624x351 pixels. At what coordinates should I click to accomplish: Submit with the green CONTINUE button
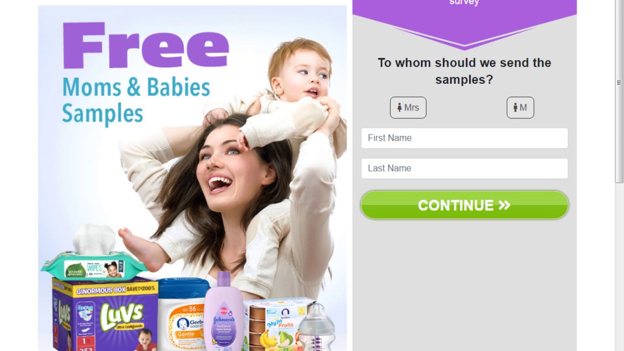[x=465, y=205]
